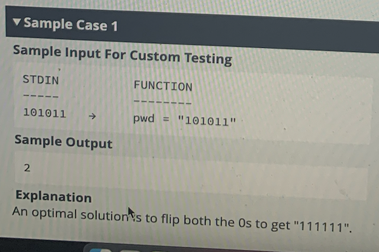Click the arrow between STDIN and FUNCTION
Image resolution: width=379 pixels, height=252 pixels.
tap(92, 117)
